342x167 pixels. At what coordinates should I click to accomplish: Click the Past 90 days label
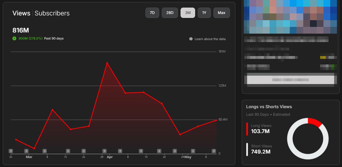(x=54, y=38)
